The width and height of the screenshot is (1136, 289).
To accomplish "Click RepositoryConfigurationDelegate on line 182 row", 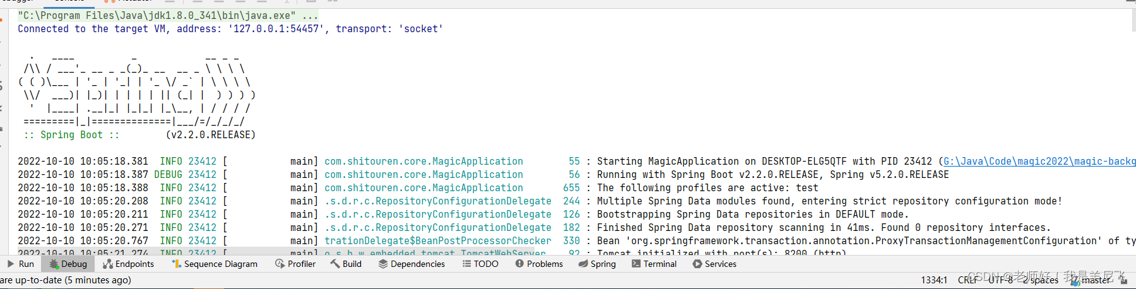I will (438, 228).
